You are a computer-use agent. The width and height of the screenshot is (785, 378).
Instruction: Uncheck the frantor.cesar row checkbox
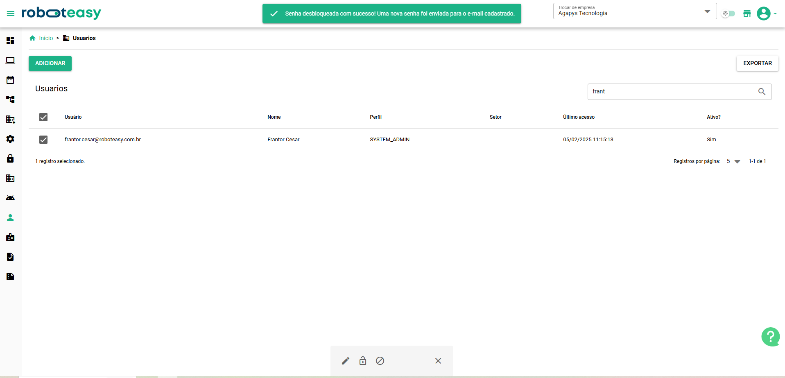click(43, 140)
